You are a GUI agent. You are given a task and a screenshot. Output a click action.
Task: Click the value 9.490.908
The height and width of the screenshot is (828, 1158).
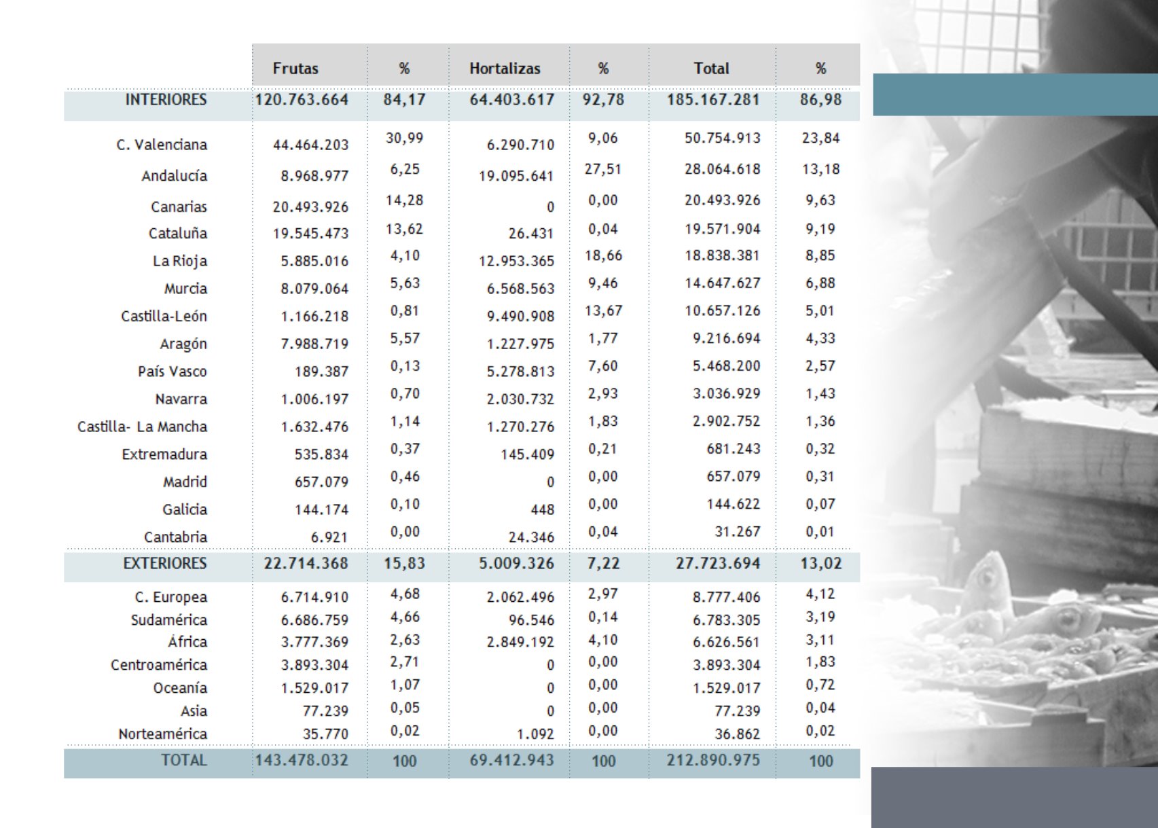[x=520, y=317]
